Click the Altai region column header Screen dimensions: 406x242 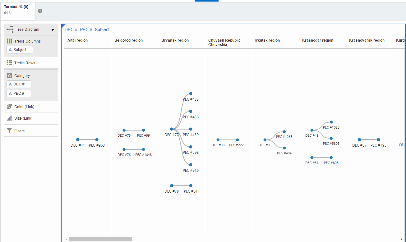[x=78, y=40]
